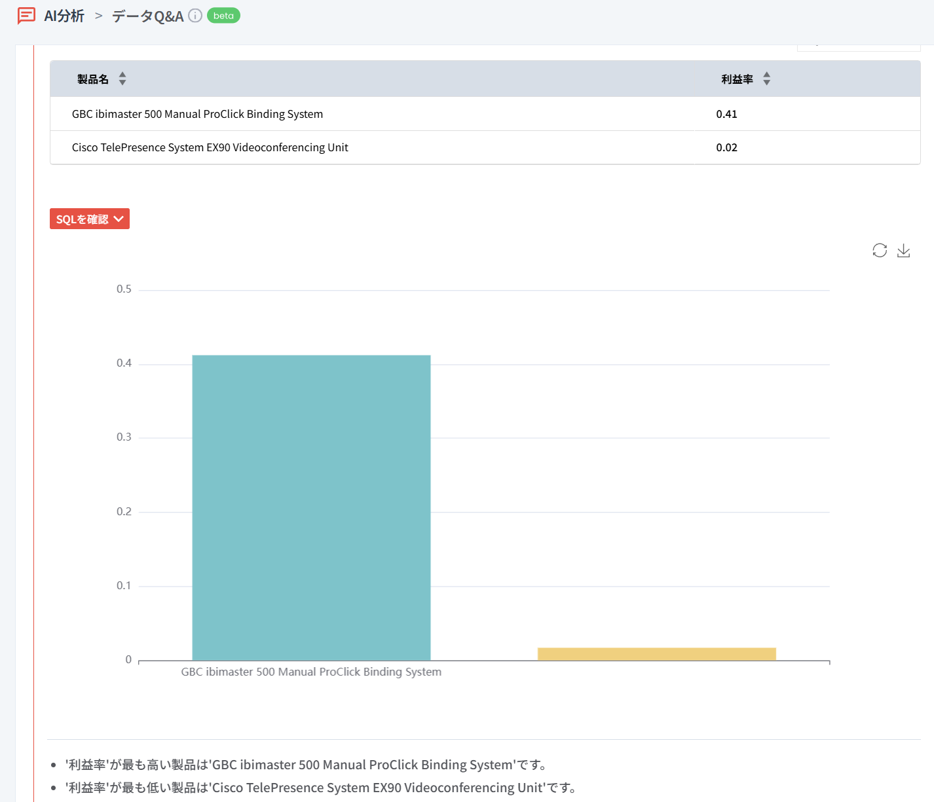Click the 利益率 column header text
934x802 pixels.
click(x=738, y=79)
